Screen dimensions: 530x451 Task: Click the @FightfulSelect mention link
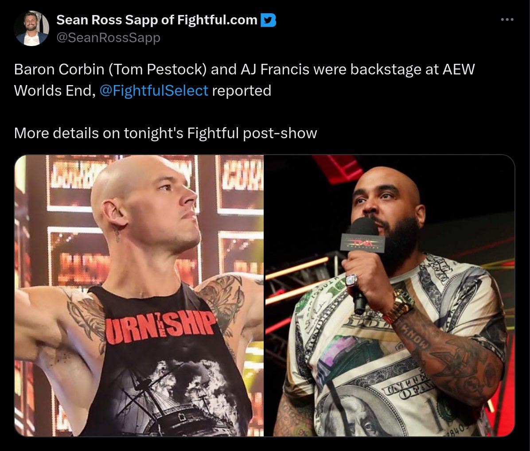154,90
